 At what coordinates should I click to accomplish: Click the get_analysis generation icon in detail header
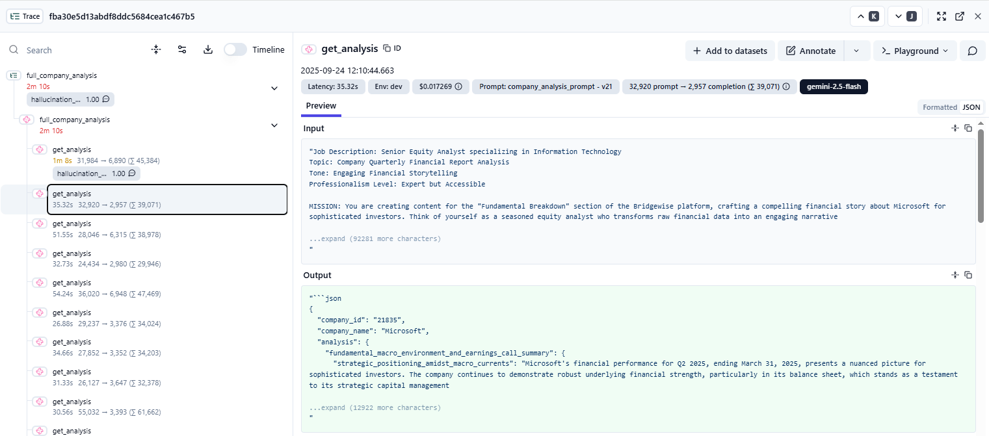[310, 49]
